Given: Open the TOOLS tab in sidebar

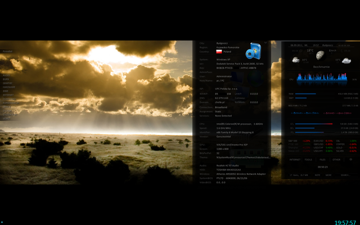Looking at the screenshot, I should [x=308, y=160].
